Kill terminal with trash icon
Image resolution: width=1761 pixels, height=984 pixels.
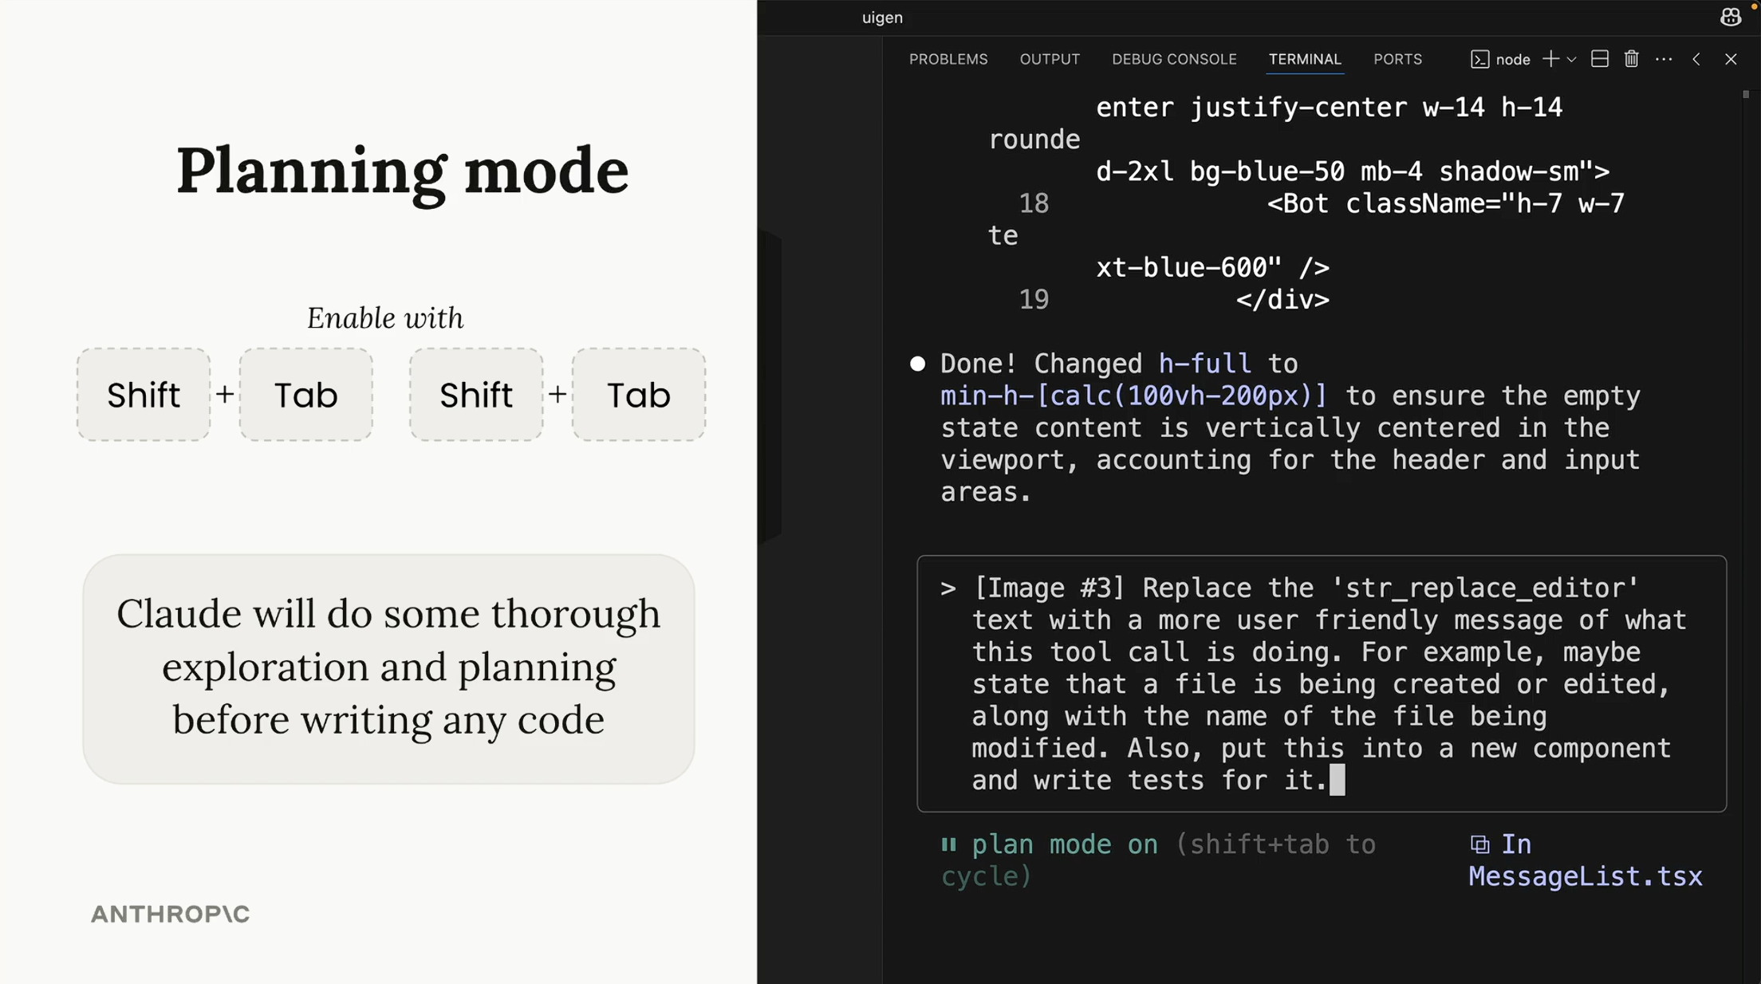1631,59
